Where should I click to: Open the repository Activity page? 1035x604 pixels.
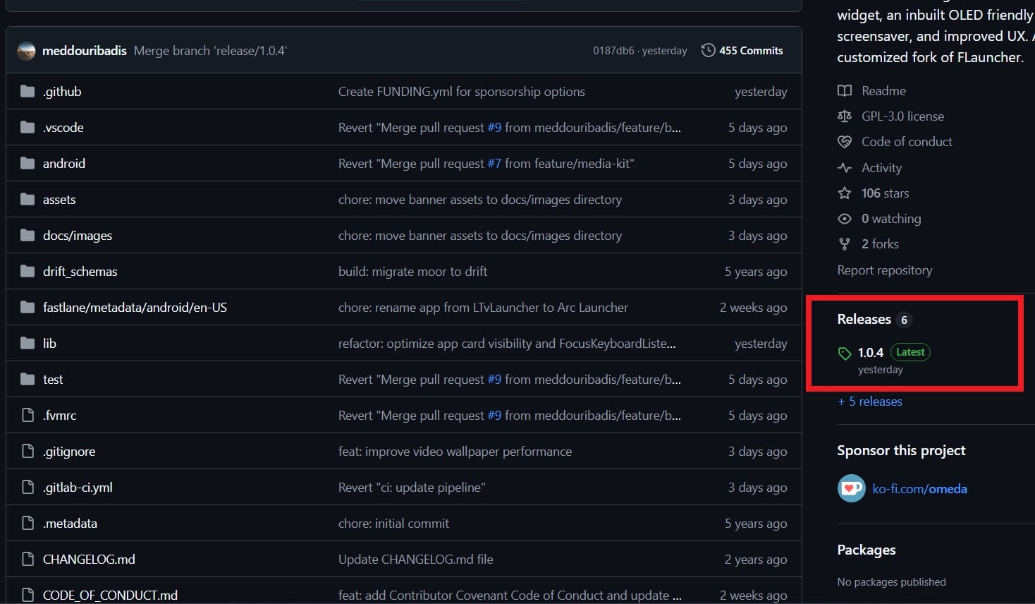coord(881,168)
